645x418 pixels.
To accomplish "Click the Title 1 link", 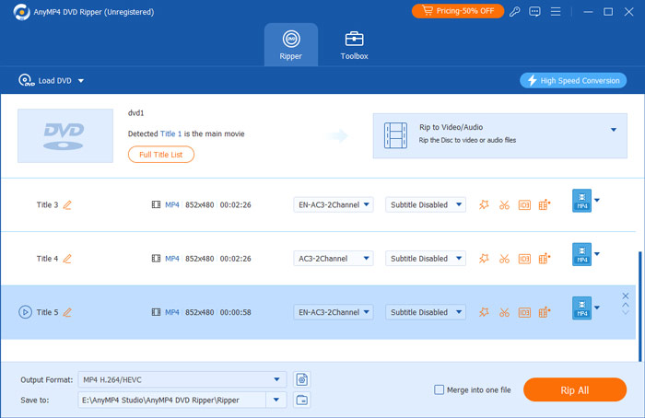I will click(170, 134).
